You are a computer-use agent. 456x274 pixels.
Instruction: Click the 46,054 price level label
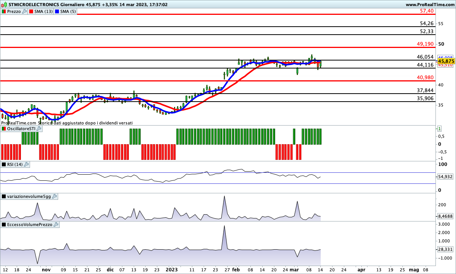(x=425, y=57)
